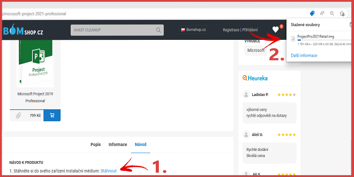Click the Heureka logo
Image resolution: width=354 pixels, height=177 pixels.
tap(255, 78)
